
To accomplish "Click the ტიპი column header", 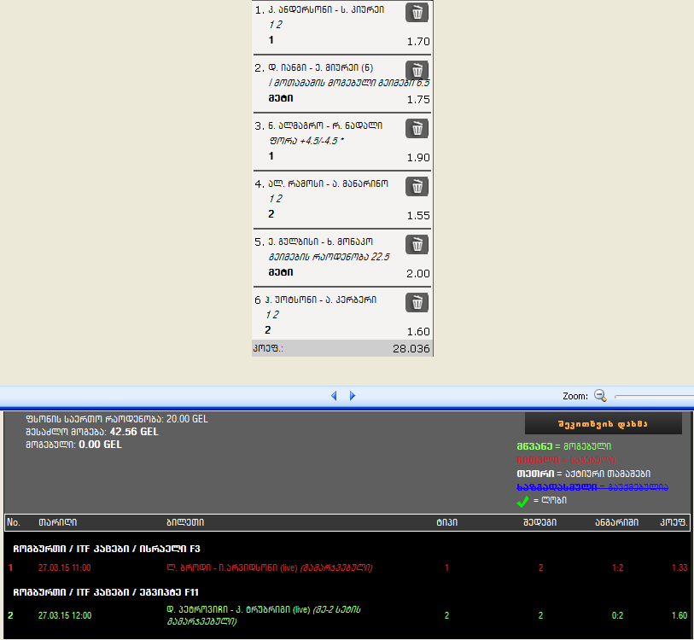I will [447, 522].
